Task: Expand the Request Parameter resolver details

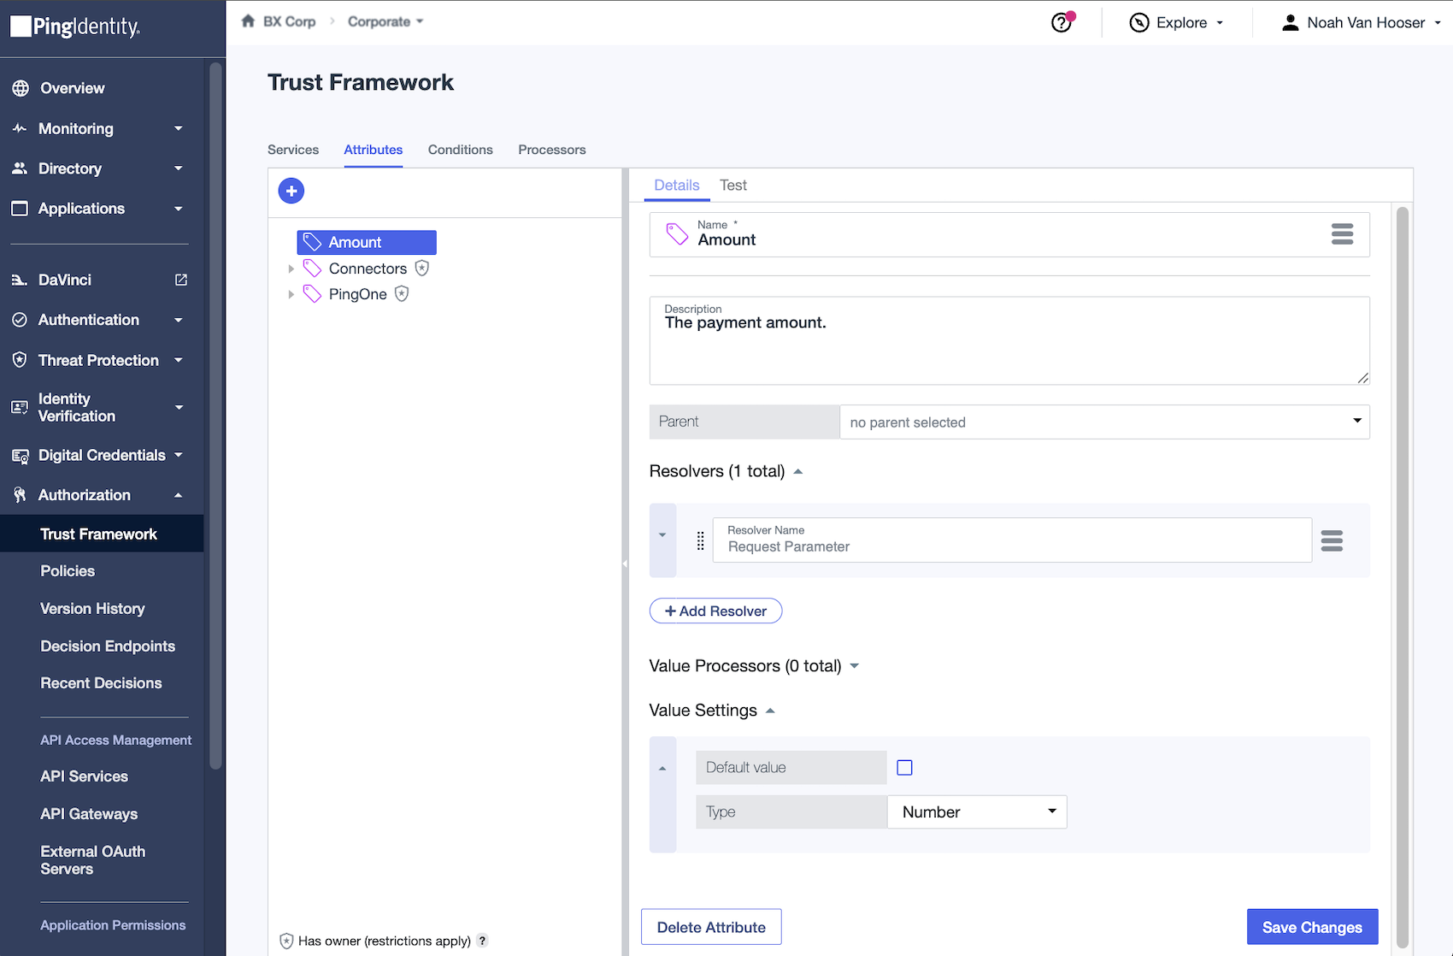Action: [662, 535]
